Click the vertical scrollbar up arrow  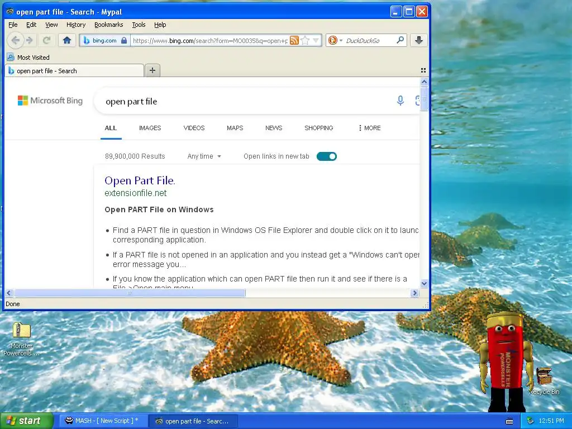tap(424, 82)
